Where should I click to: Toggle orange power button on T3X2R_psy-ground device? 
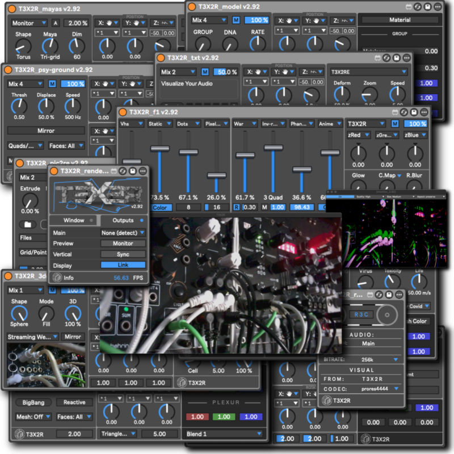8,70
